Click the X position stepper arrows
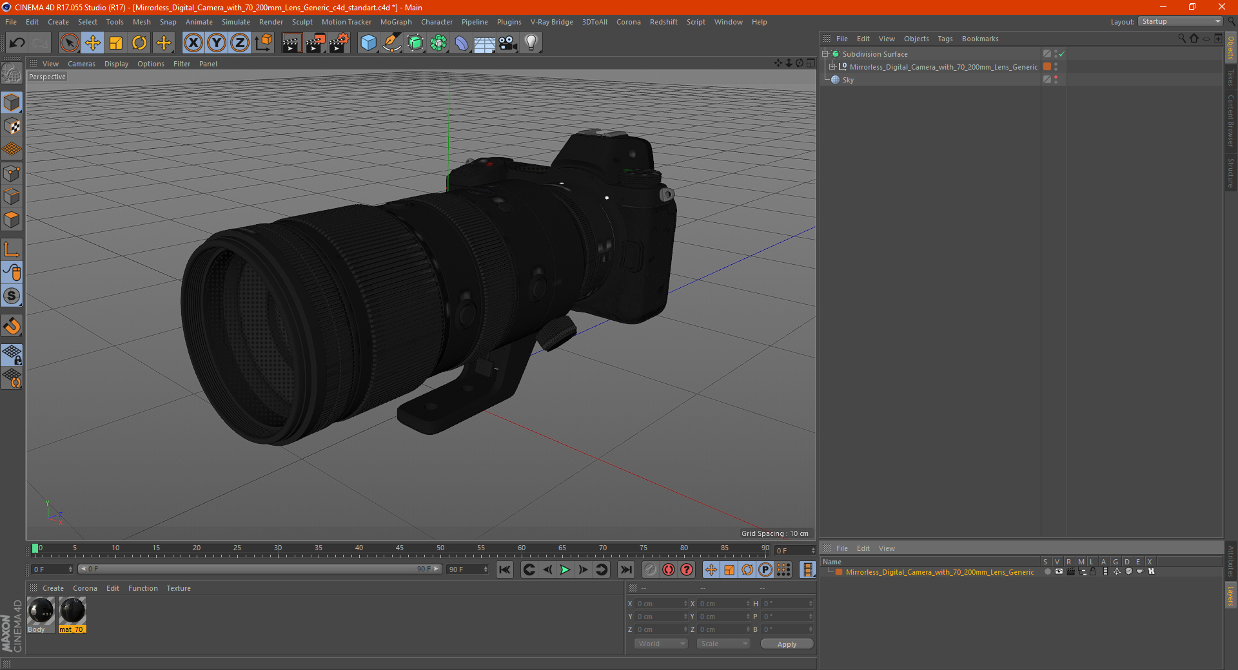Screen dimensions: 1238x670 click(x=685, y=604)
